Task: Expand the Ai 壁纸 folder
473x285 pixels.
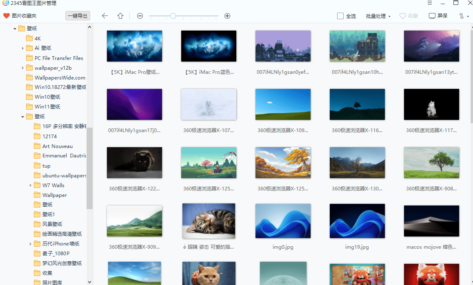Action: (x=23, y=48)
